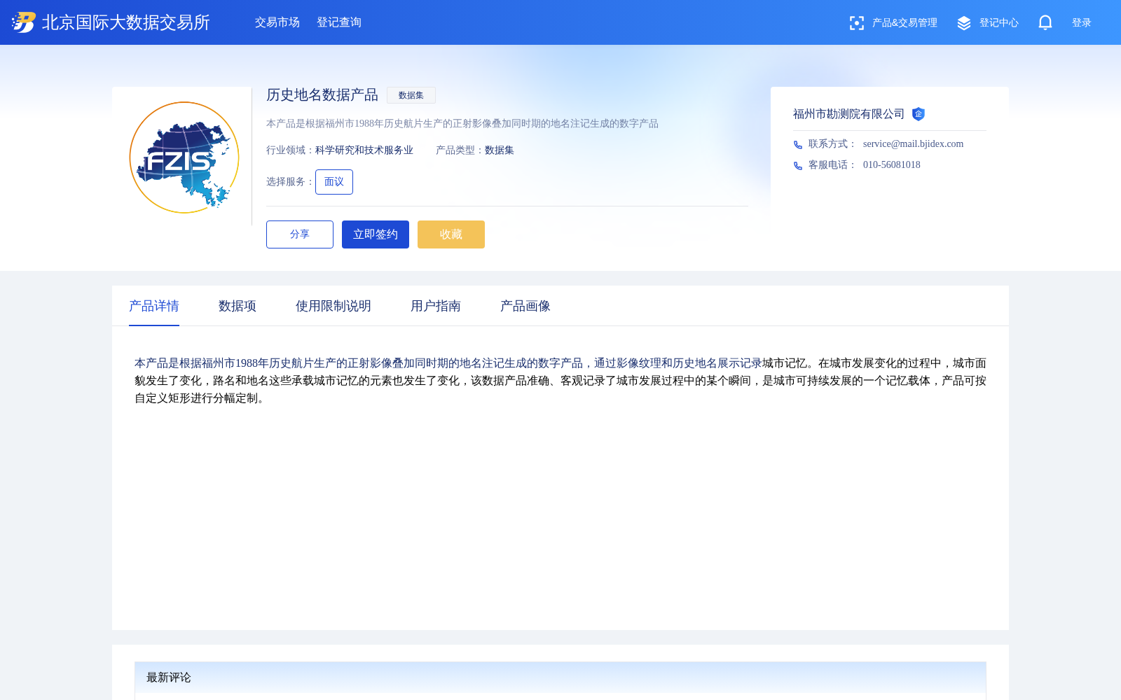Switch to the 产品详情 tab
This screenshot has width=1121, height=700.
[154, 306]
